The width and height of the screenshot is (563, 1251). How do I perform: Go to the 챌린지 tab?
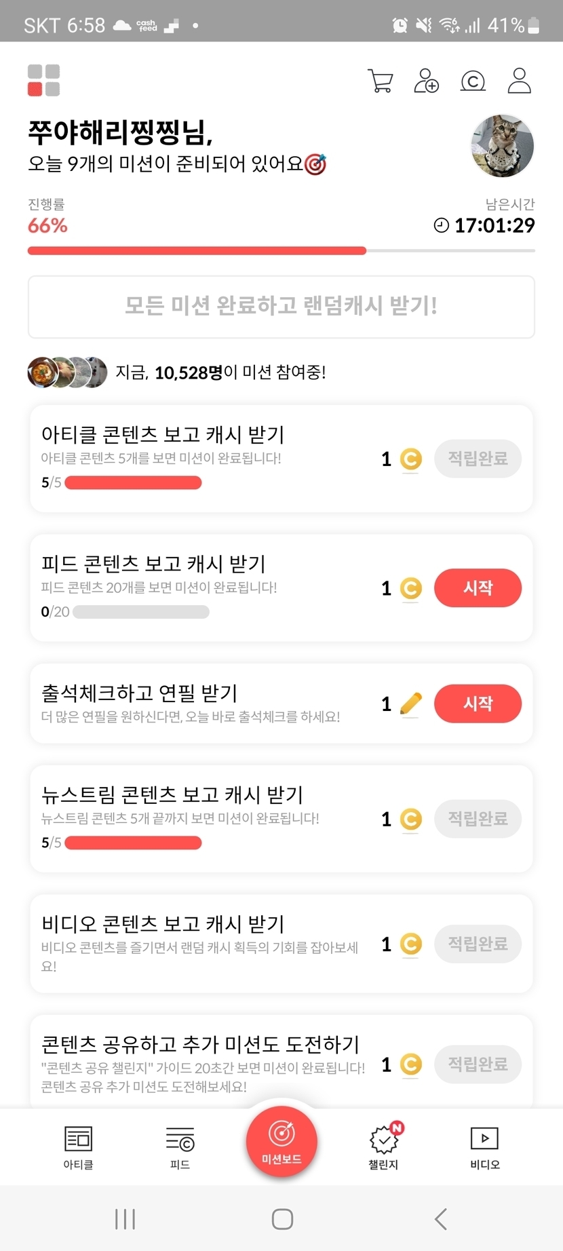(x=383, y=1148)
